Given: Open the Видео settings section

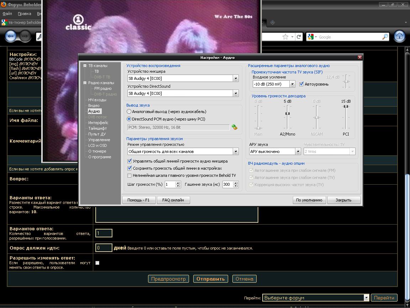Looking at the screenshot, I should tap(94, 106).
